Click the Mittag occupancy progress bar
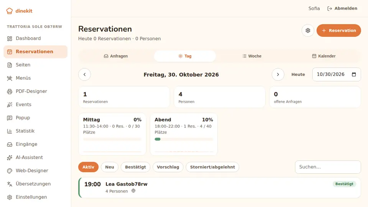The height and width of the screenshot is (207, 368). (x=112, y=139)
